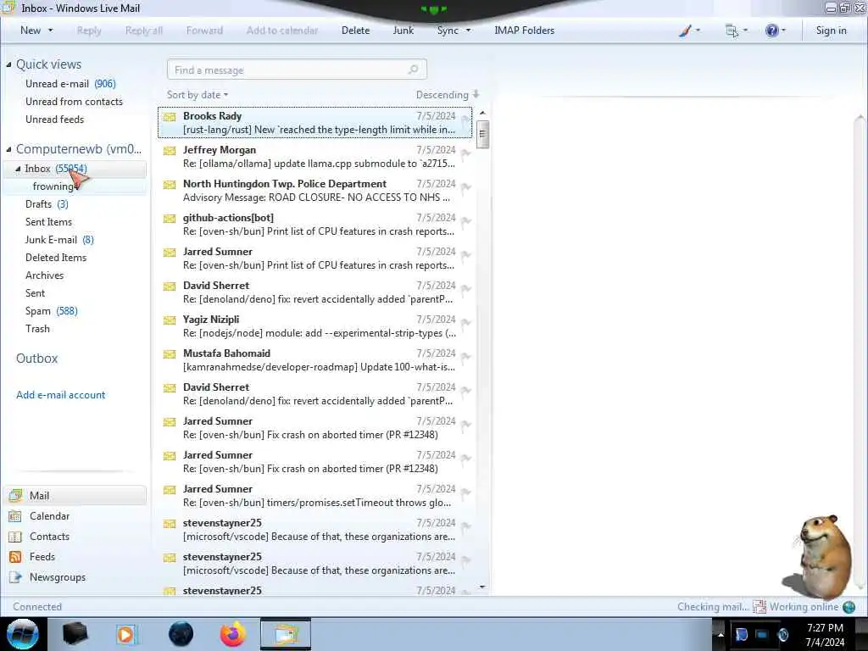Click envelope icon of North Huntingdon message
Screen dimensions: 868x651
pyautogui.click(x=170, y=185)
